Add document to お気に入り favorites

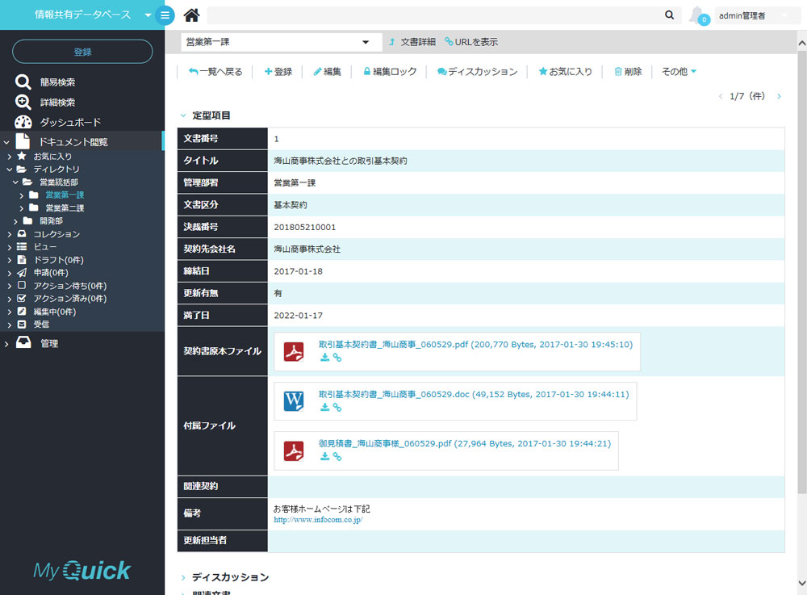[x=565, y=71]
